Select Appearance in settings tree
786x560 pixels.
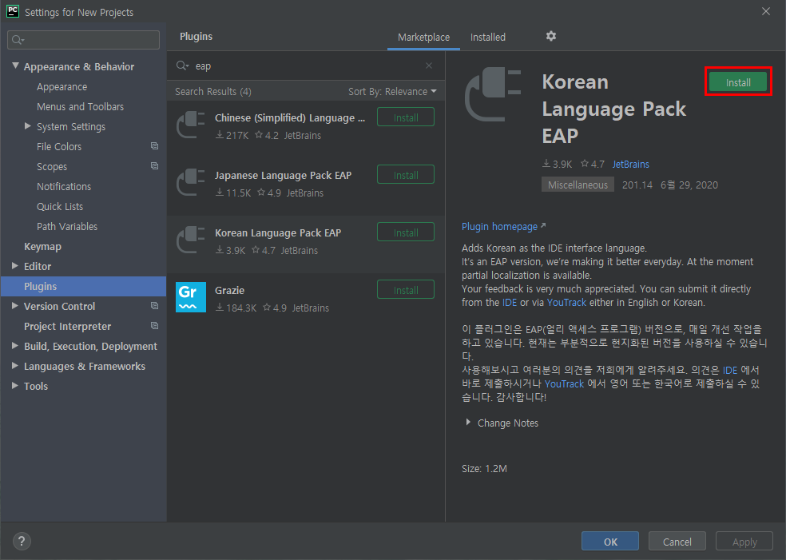point(62,87)
